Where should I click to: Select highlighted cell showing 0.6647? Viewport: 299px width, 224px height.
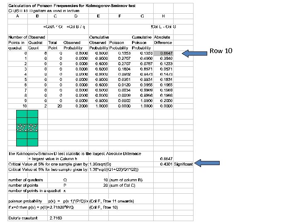164,54
